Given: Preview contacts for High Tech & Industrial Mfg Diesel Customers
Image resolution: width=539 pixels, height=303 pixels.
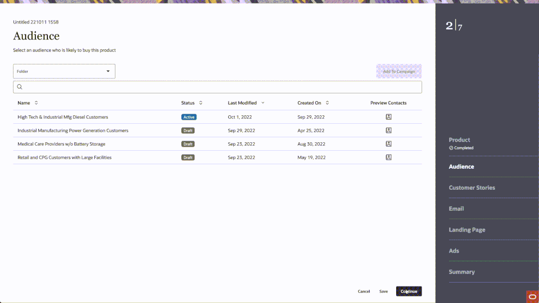Looking at the screenshot, I should (389, 117).
